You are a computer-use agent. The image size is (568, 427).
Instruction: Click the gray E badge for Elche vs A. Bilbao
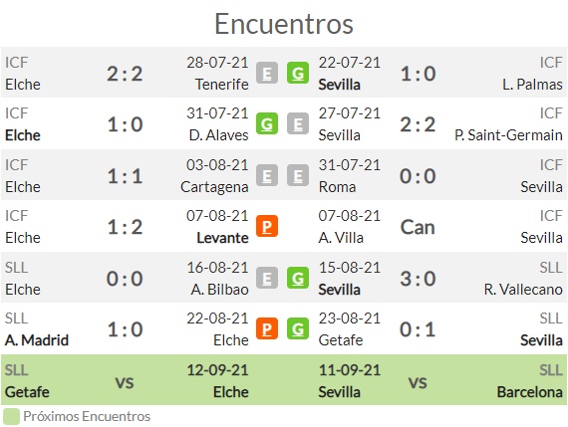pyautogui.click(x=267, y=278)
